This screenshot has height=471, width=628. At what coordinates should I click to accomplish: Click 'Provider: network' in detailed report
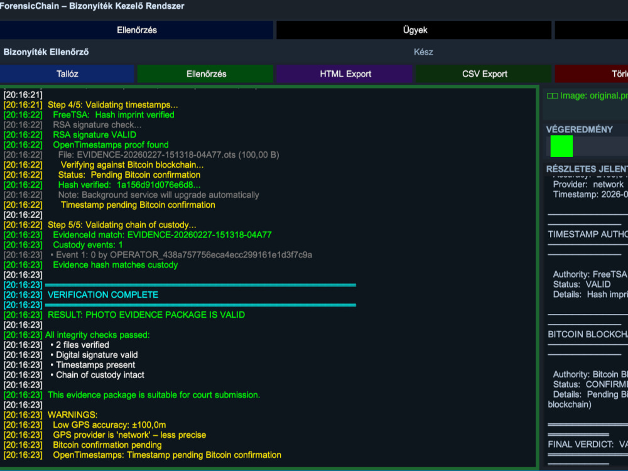pos(588,185)
